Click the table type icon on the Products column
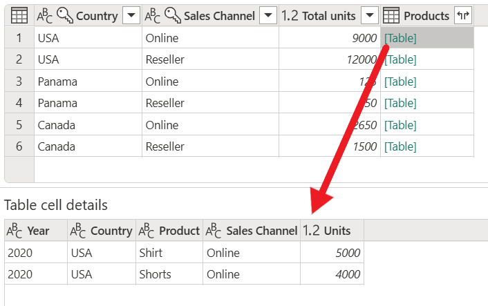The height and width of the screenshot is (306, 488). (391, 16)
